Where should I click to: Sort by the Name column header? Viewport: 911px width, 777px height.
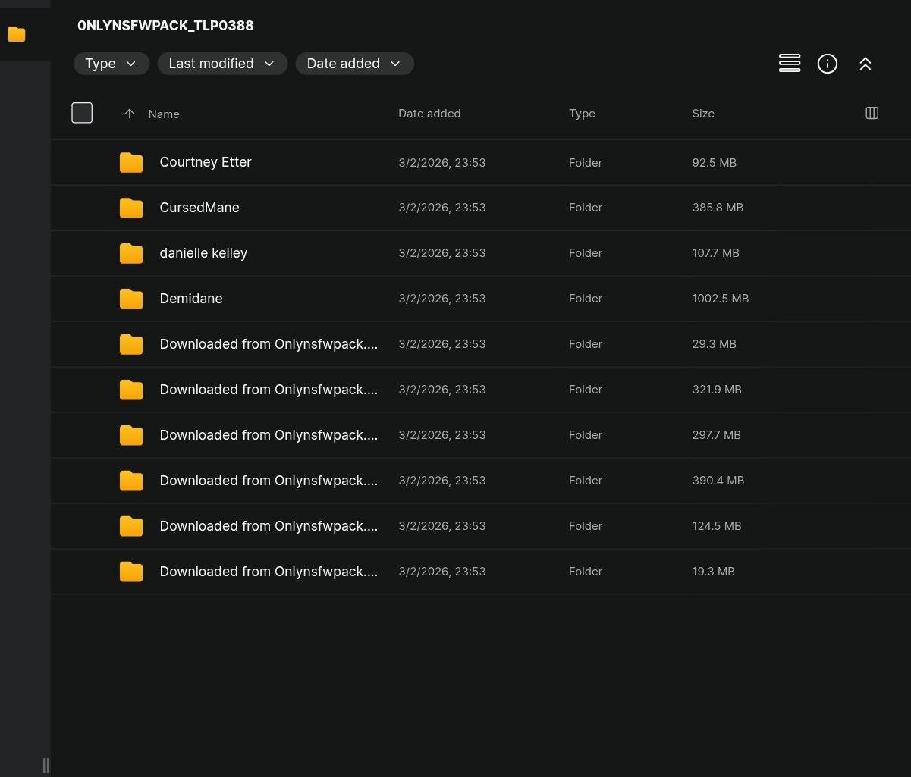coord(164,114)
